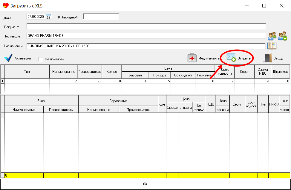Click the Со скидкой header in upper grid

coord(183,75)
